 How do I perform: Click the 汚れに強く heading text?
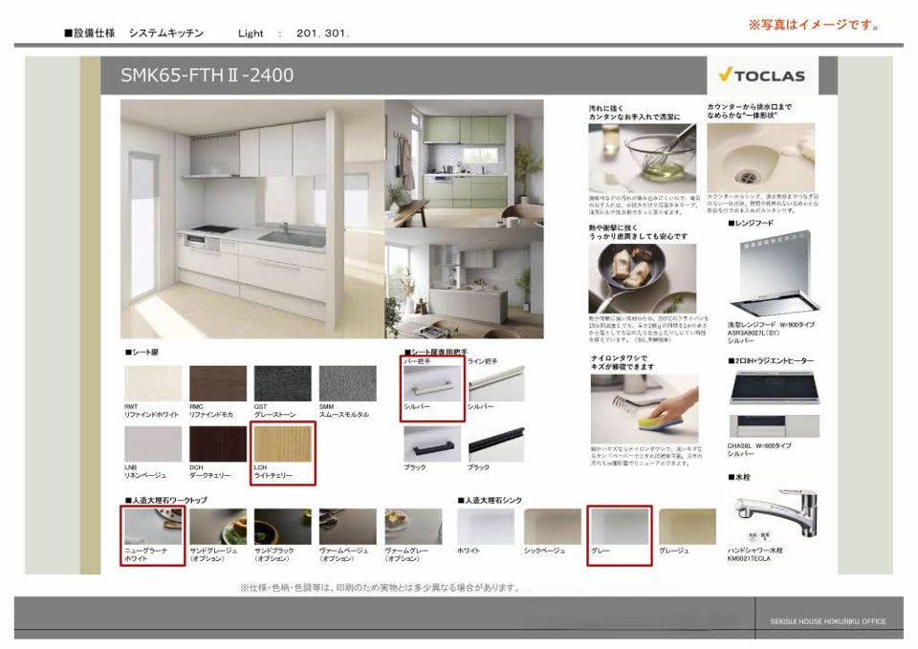point(606,108)
